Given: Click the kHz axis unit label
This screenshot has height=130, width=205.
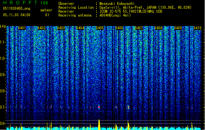Looking at the screenshot, I should pyautogui.click(x=3, y=26).
